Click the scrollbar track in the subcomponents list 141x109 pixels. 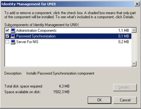(x=134, y=47)
